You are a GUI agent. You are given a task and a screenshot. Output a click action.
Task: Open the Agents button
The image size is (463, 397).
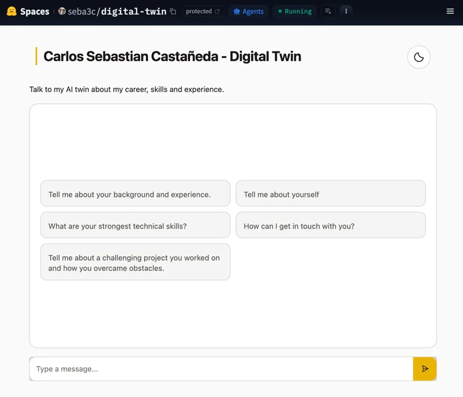249,11
